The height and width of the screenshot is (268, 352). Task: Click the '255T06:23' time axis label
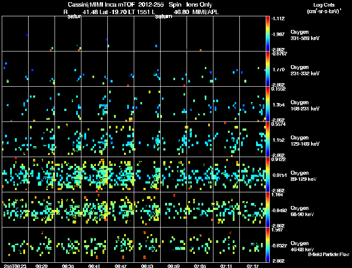(x=15, y=266)
